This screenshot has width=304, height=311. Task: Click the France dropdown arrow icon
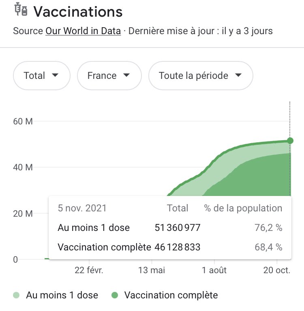click(126, 75)
